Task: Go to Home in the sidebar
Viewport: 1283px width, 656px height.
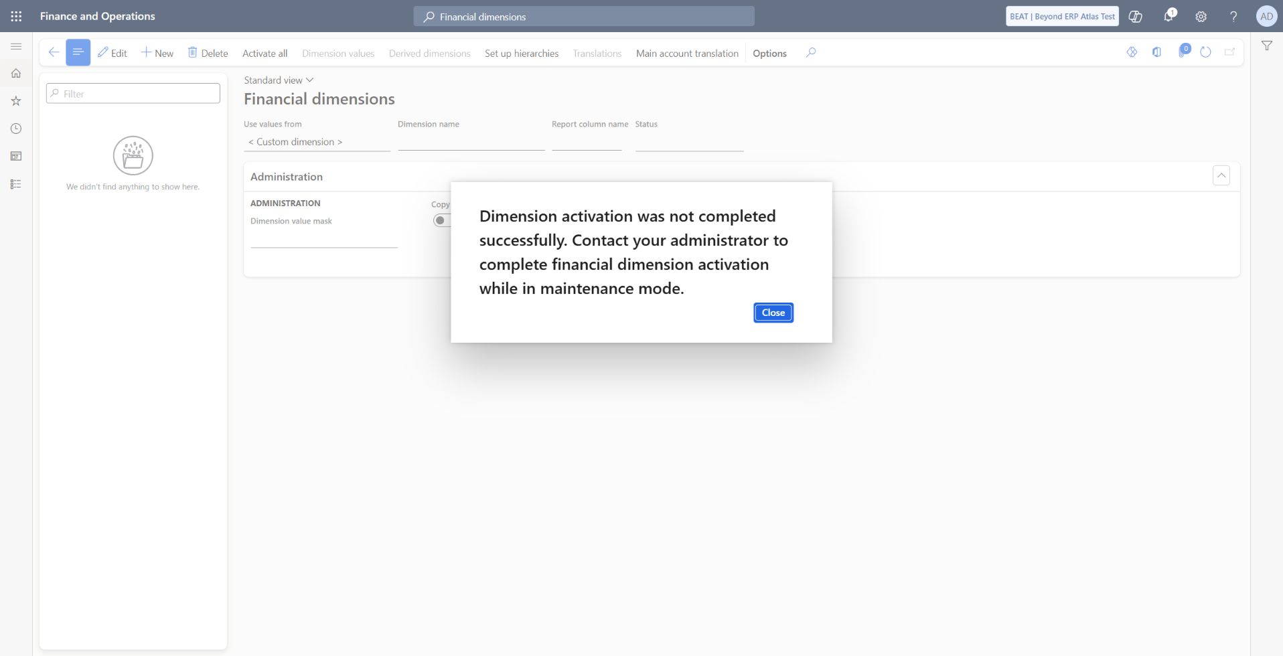Action: pos(16,73)
